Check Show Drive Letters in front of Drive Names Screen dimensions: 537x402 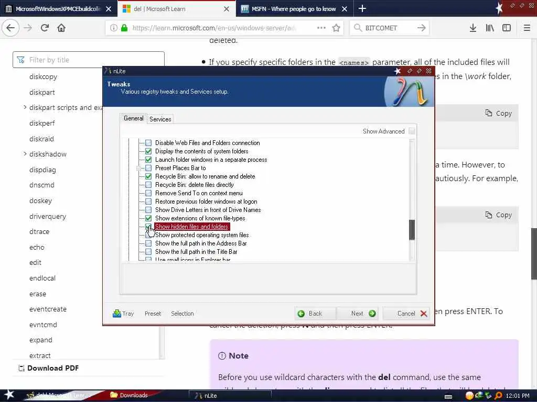(148, 209)
